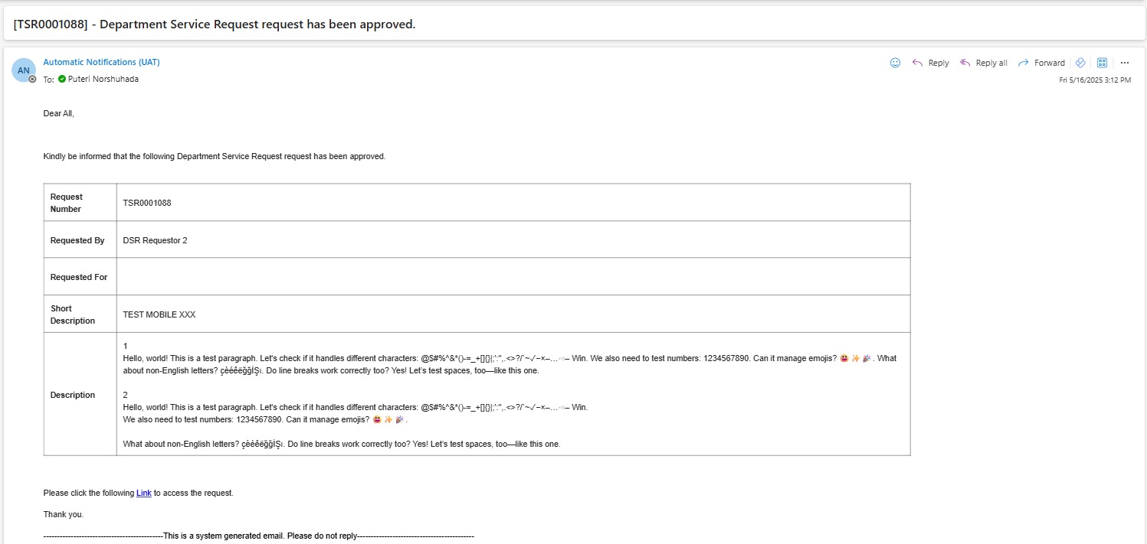Open the Copilot icon beside Forward
The width and height of the screenshot is (1147, 544).
coord(1080,63)
